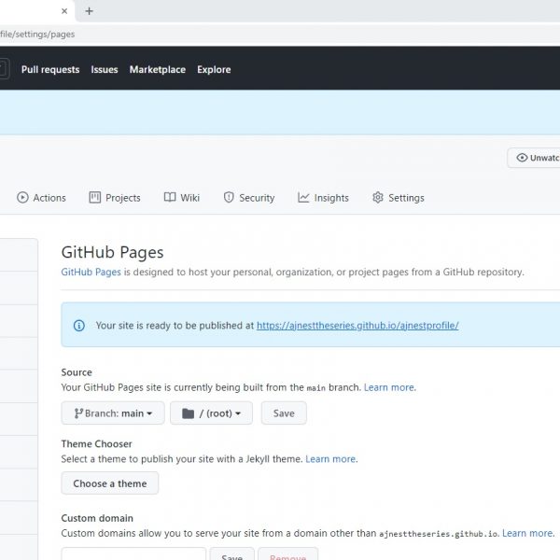Viewport: 560px width, 560px height.
Task: Expand the Branch: main dropdown
Action: [x=113, y=413]
